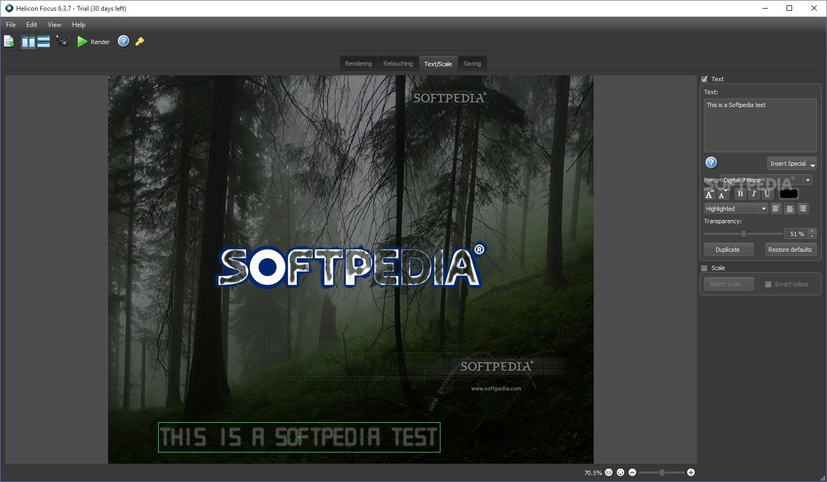Switch to the Rendering tab
This screenshot has height=482, width=827.
point(358,63)
